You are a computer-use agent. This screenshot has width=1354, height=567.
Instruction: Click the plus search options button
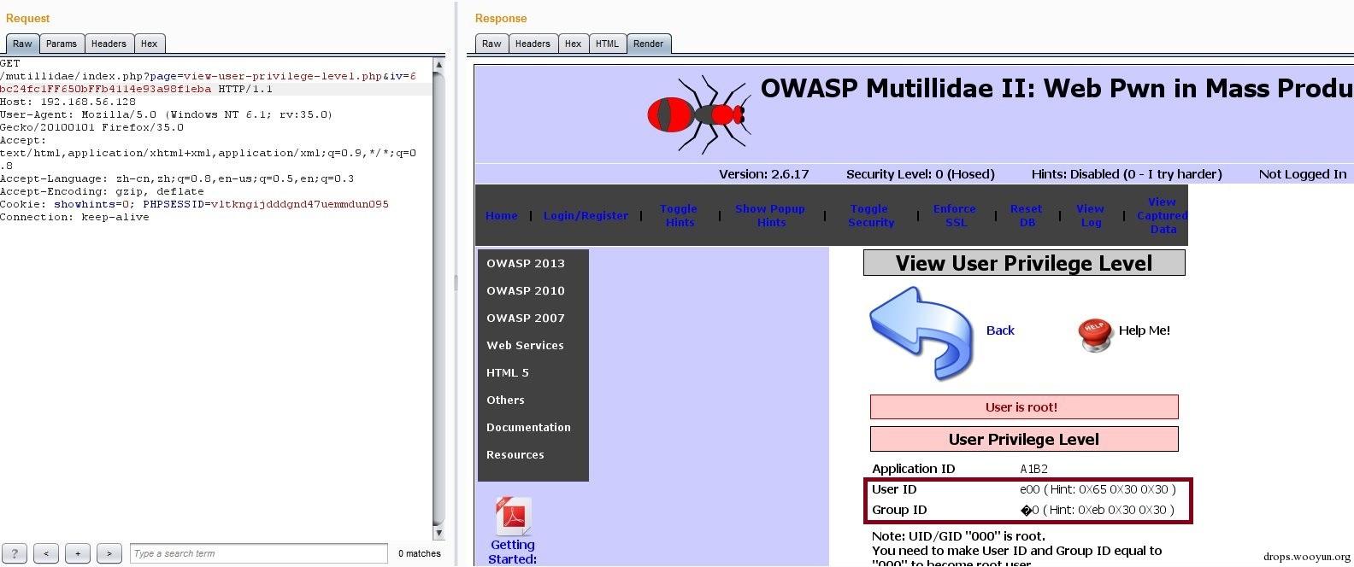pyautogui.click(x=78, y=553)
